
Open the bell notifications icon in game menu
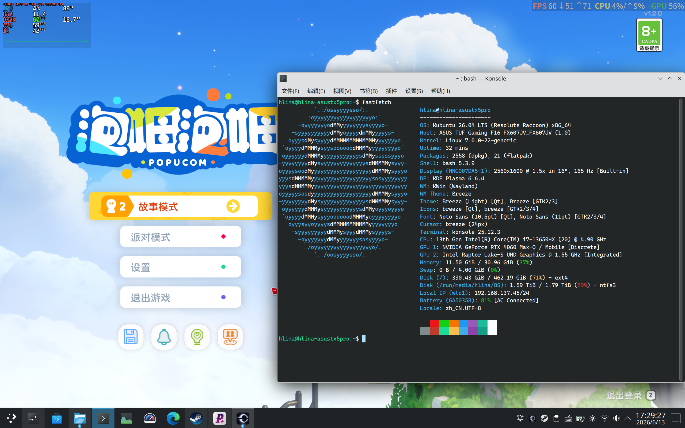pyautogui.click(x=164, y=337)
